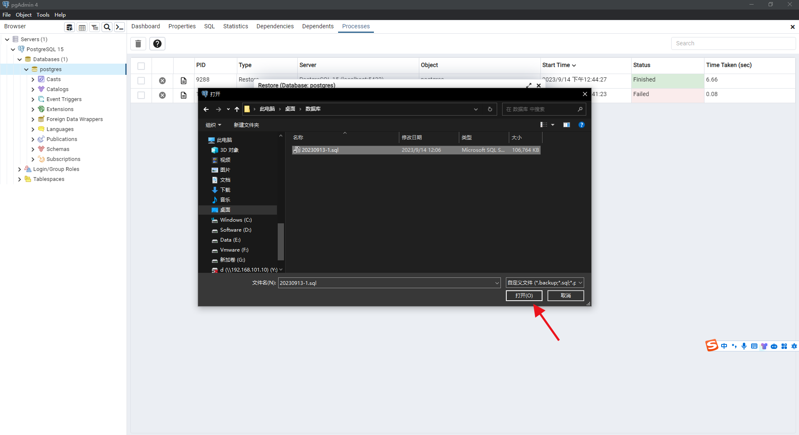Click the trash delete icon in Processes
The height and width of the screenshot is (435, 799).
point(138,44)
